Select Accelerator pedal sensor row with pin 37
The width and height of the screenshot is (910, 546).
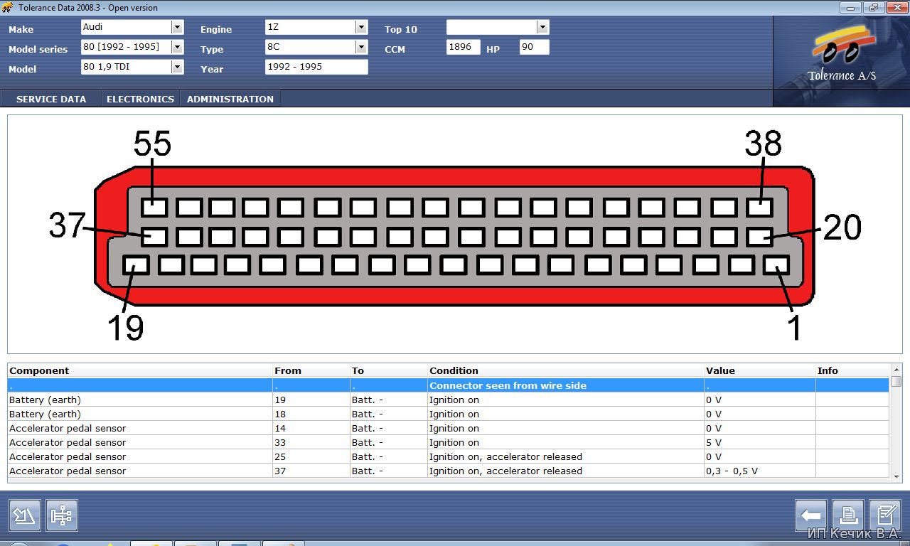[449, 471]
